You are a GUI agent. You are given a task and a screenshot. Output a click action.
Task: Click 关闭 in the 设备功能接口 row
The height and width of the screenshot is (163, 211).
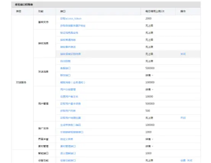(190, 160)
